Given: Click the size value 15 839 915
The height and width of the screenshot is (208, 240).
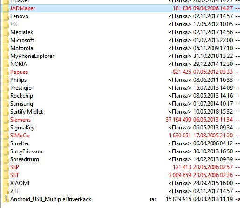Looking at the screenshot, I should coord(178,199).
